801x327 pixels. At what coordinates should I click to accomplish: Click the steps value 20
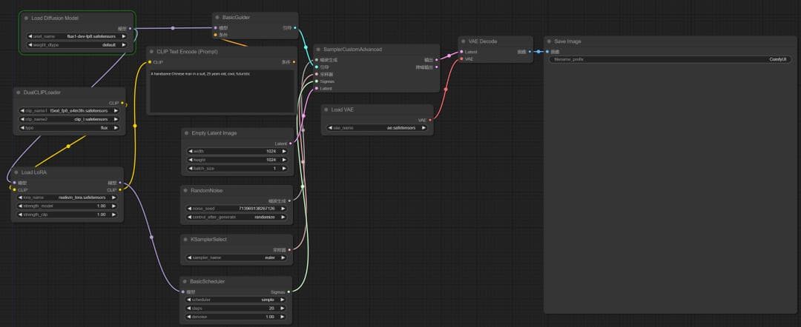click(x=271, y=309)
